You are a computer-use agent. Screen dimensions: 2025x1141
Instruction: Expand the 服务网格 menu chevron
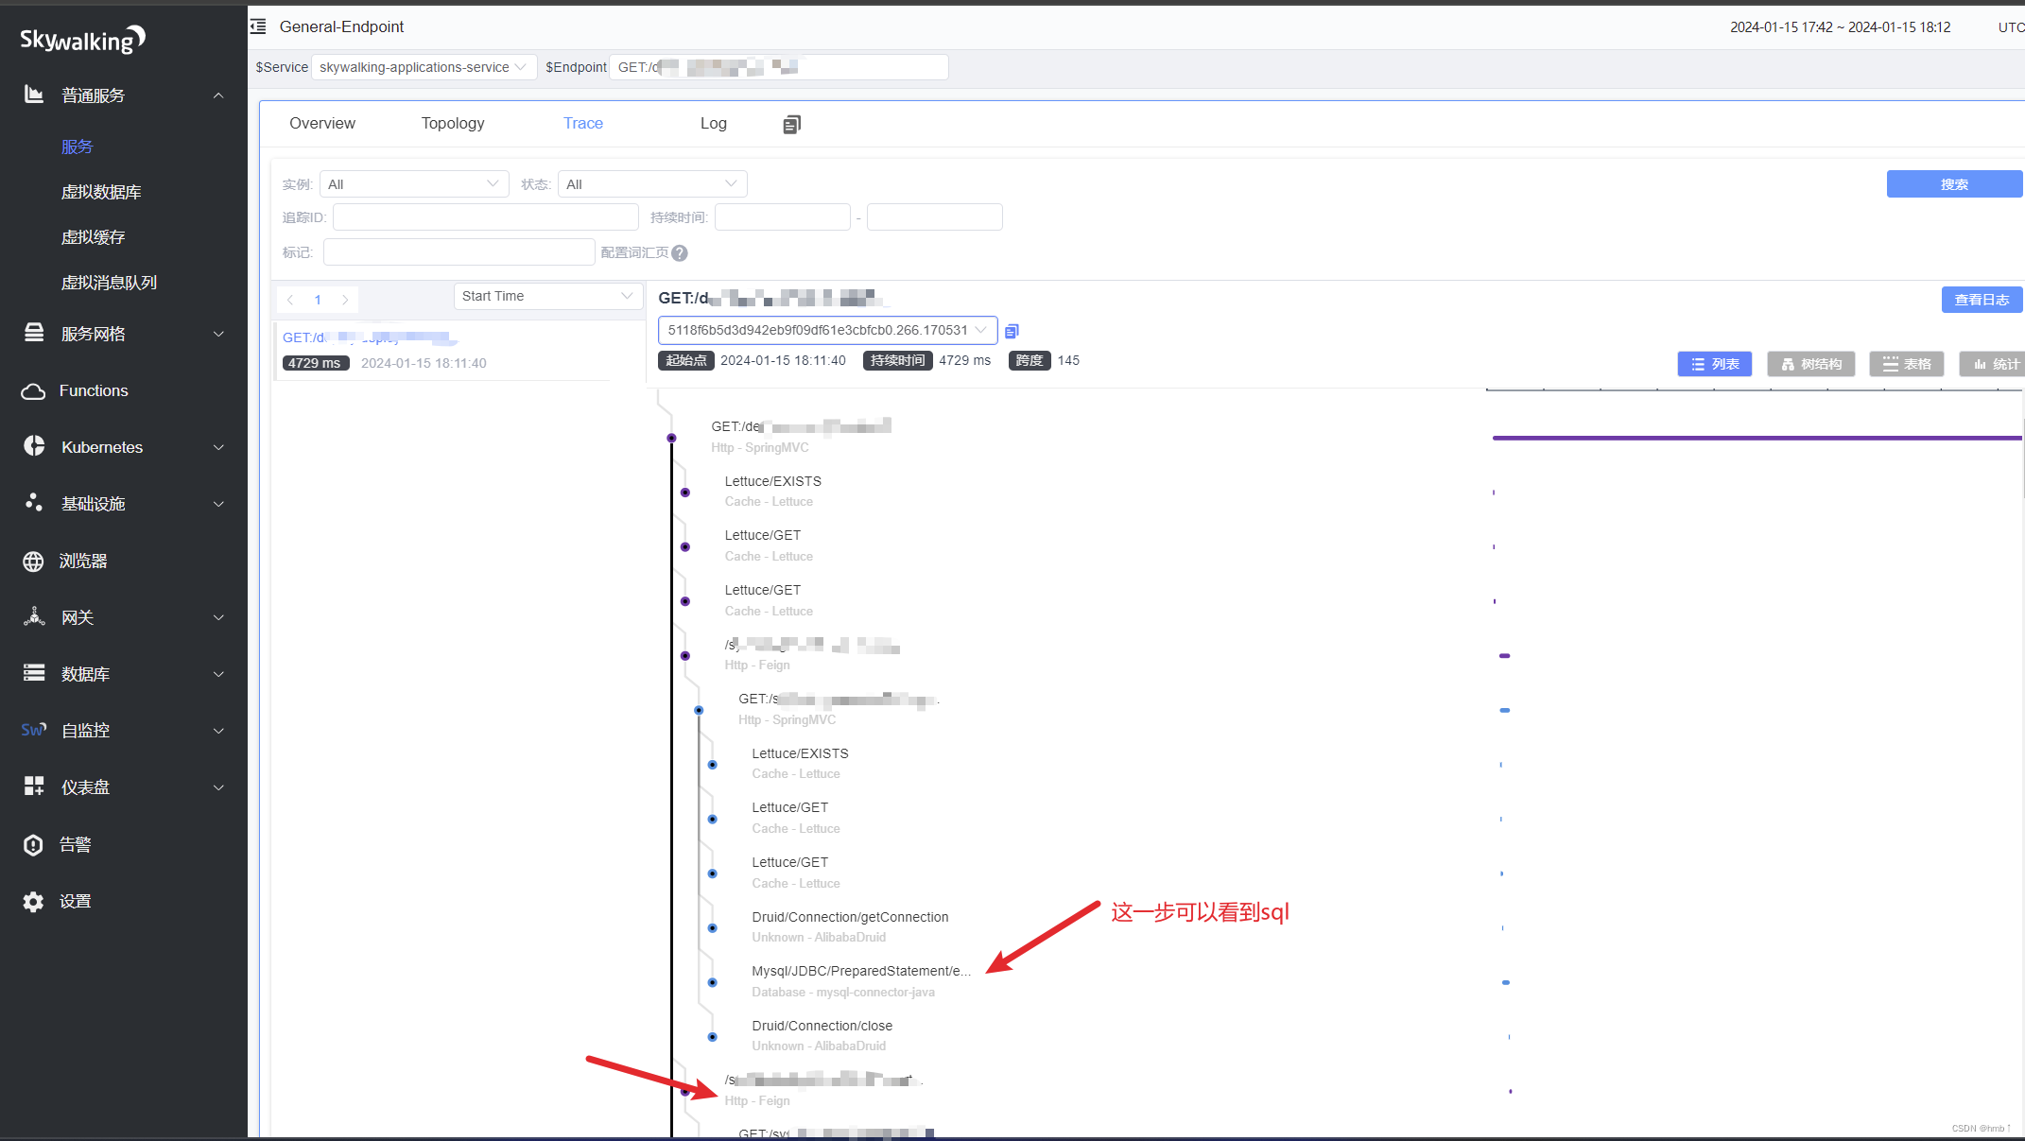click(218, 334)
